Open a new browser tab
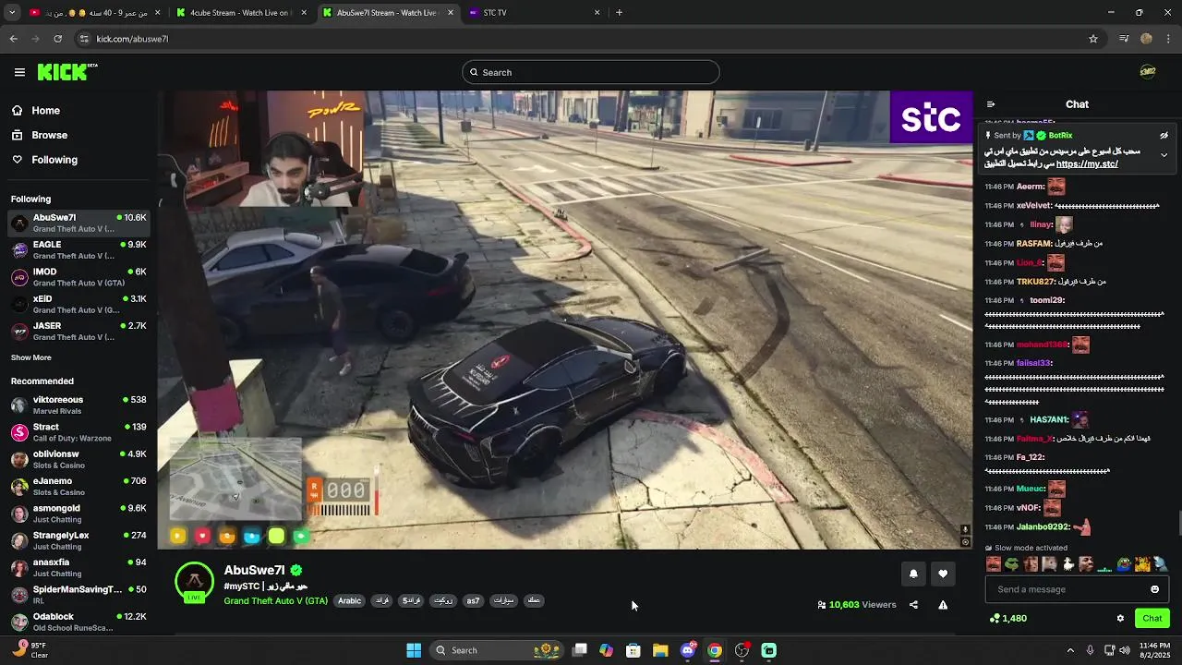The image size is (1182, 665). click(619, 13)
